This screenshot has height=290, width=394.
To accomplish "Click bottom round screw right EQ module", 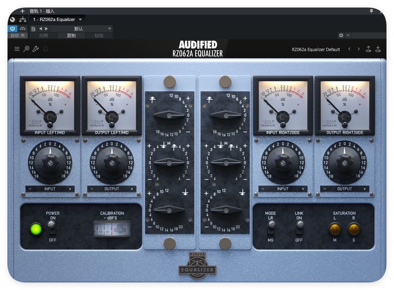I will (225, 243).
